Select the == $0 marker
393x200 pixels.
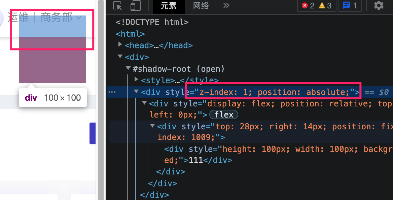tap(377, 92)
